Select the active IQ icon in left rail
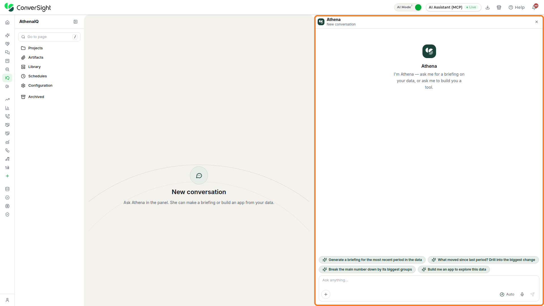 point(7,78)
